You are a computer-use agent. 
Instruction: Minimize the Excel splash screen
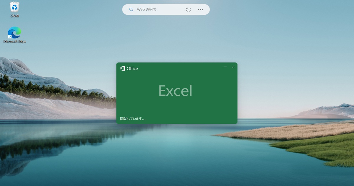coord(225,67)
